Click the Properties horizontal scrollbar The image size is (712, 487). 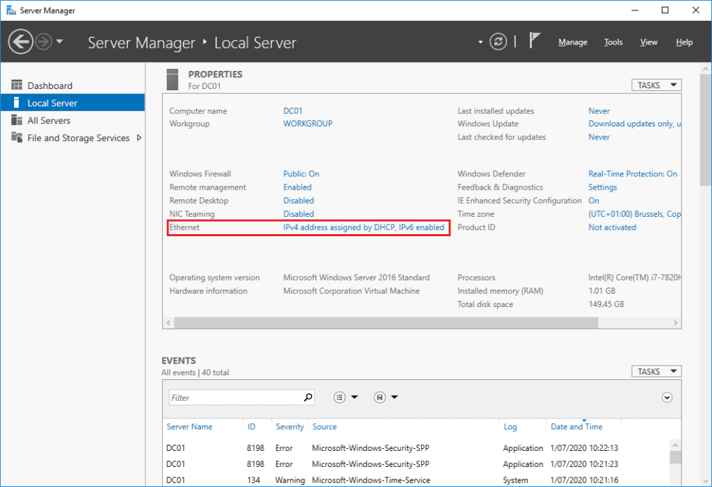385,323
